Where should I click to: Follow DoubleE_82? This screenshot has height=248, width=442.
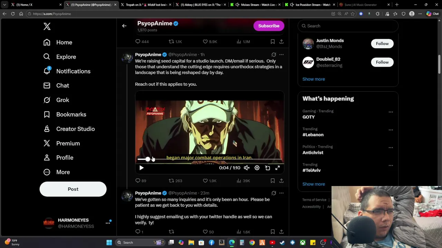[382, 62]
